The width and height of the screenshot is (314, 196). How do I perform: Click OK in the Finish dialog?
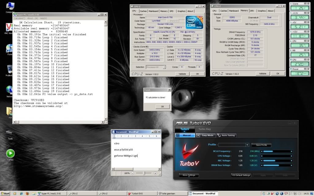click(x=163, y=107)
